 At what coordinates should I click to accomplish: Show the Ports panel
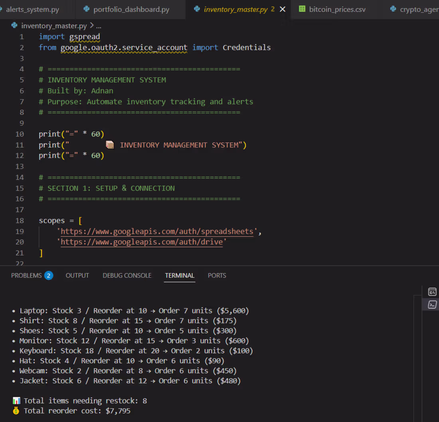217,275
